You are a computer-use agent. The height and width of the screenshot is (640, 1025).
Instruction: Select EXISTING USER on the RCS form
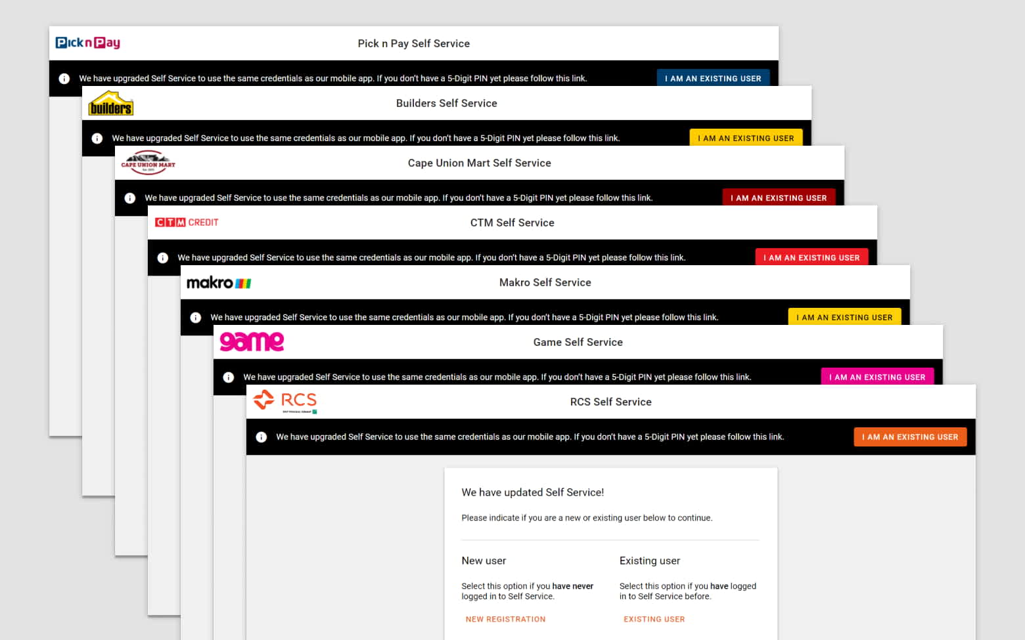click(x=654, y=619)
